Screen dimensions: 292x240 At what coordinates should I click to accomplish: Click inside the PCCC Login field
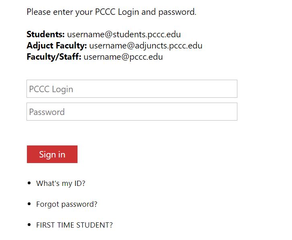tap(132, 89)
